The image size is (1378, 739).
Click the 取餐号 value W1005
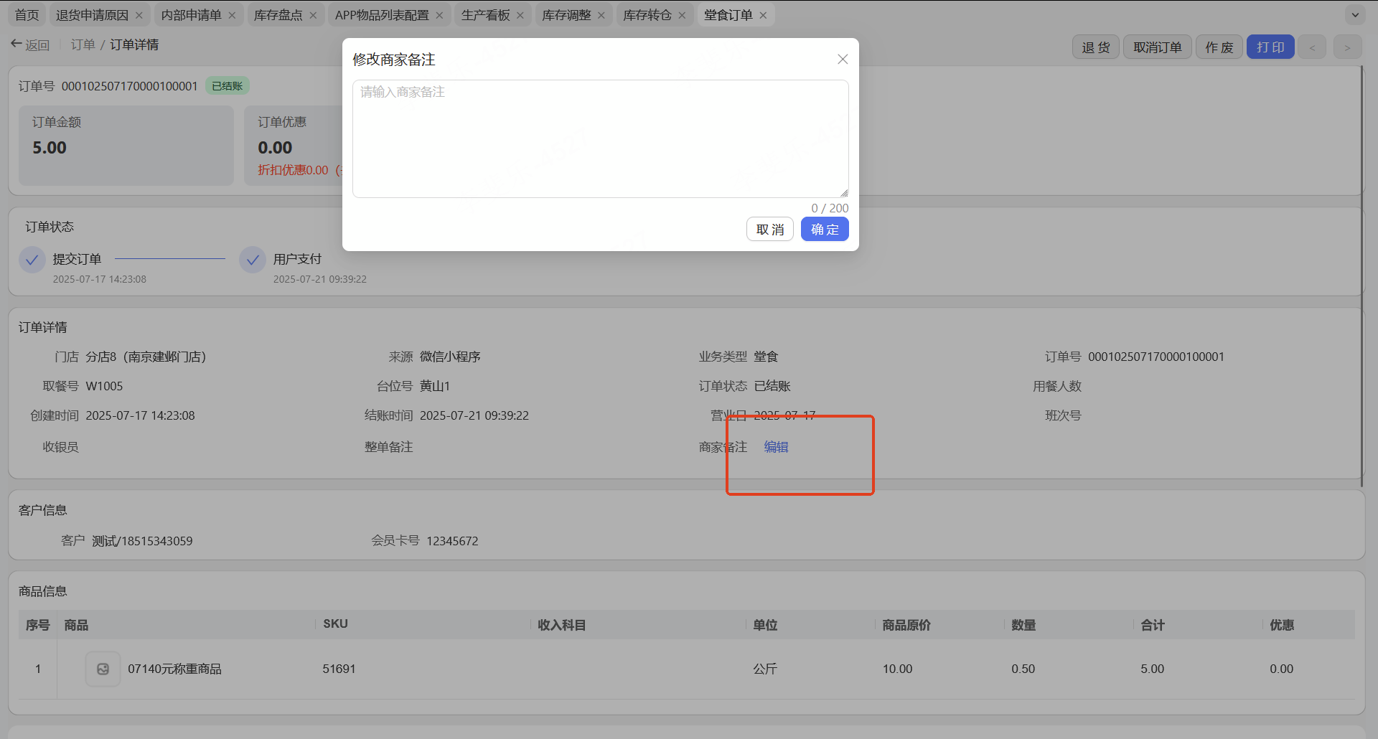(104, 386)
